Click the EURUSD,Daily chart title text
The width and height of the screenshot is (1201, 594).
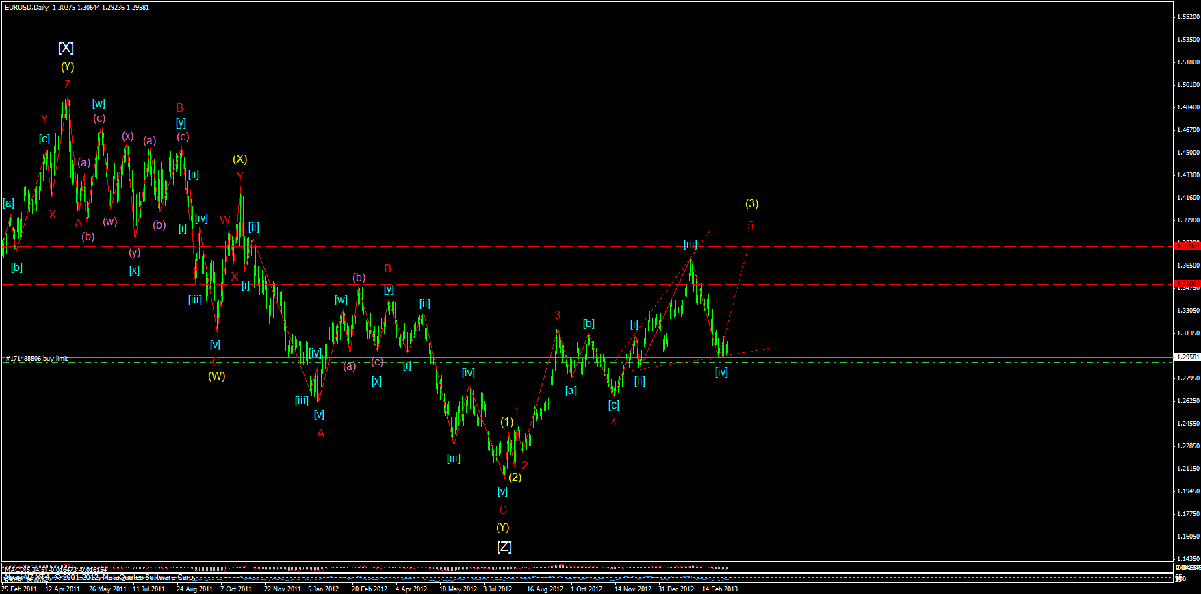pyautogui.click(x=27, y=7)
